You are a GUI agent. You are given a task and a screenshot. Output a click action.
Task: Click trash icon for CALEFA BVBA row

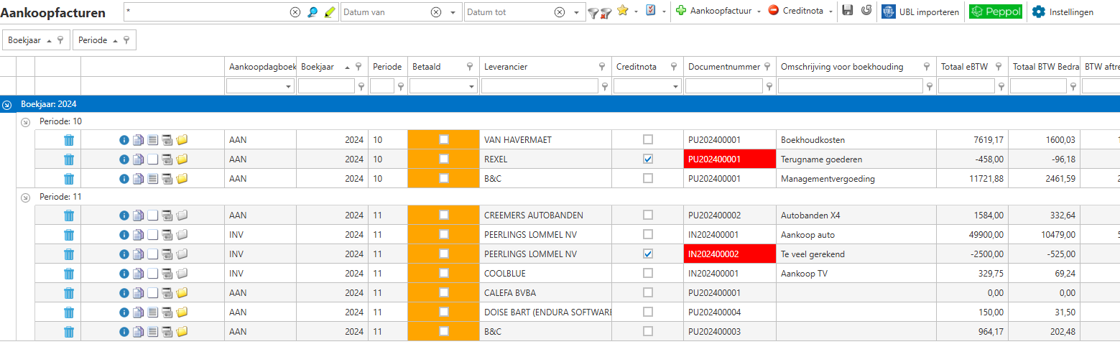tap(69, 293)
